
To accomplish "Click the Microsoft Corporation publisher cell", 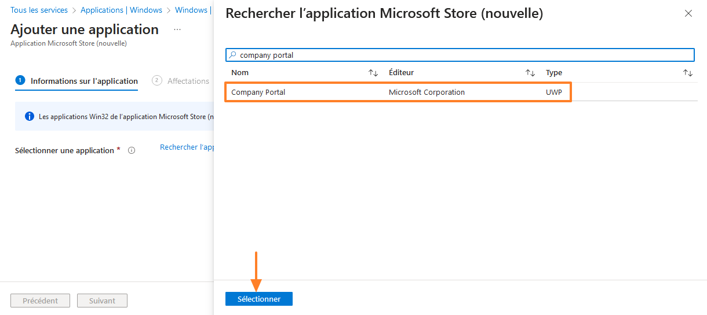I will (x=427, y=92).
